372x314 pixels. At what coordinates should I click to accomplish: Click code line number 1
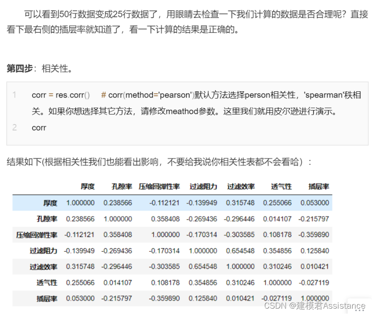pyautogui.click(x=14, y=95)
